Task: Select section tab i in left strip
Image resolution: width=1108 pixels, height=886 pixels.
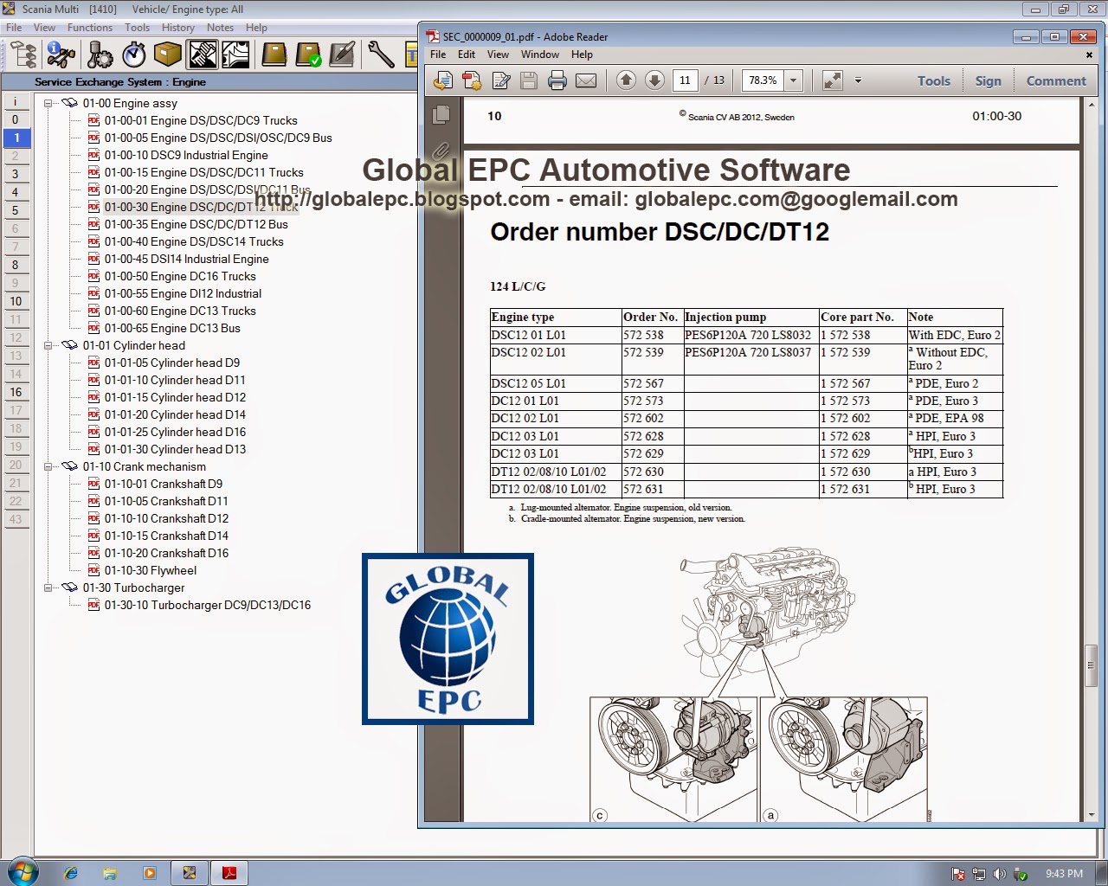Action: point(16,101)
